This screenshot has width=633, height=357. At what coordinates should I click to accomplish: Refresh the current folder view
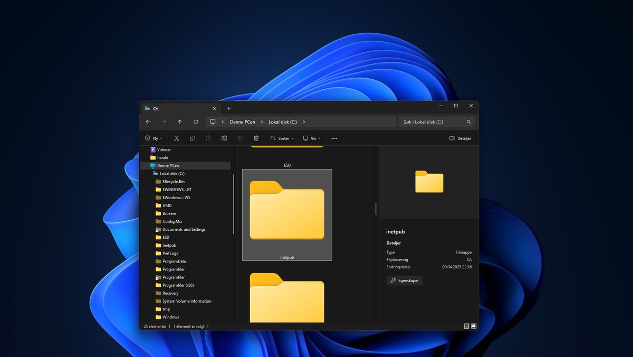pos(196,122)
